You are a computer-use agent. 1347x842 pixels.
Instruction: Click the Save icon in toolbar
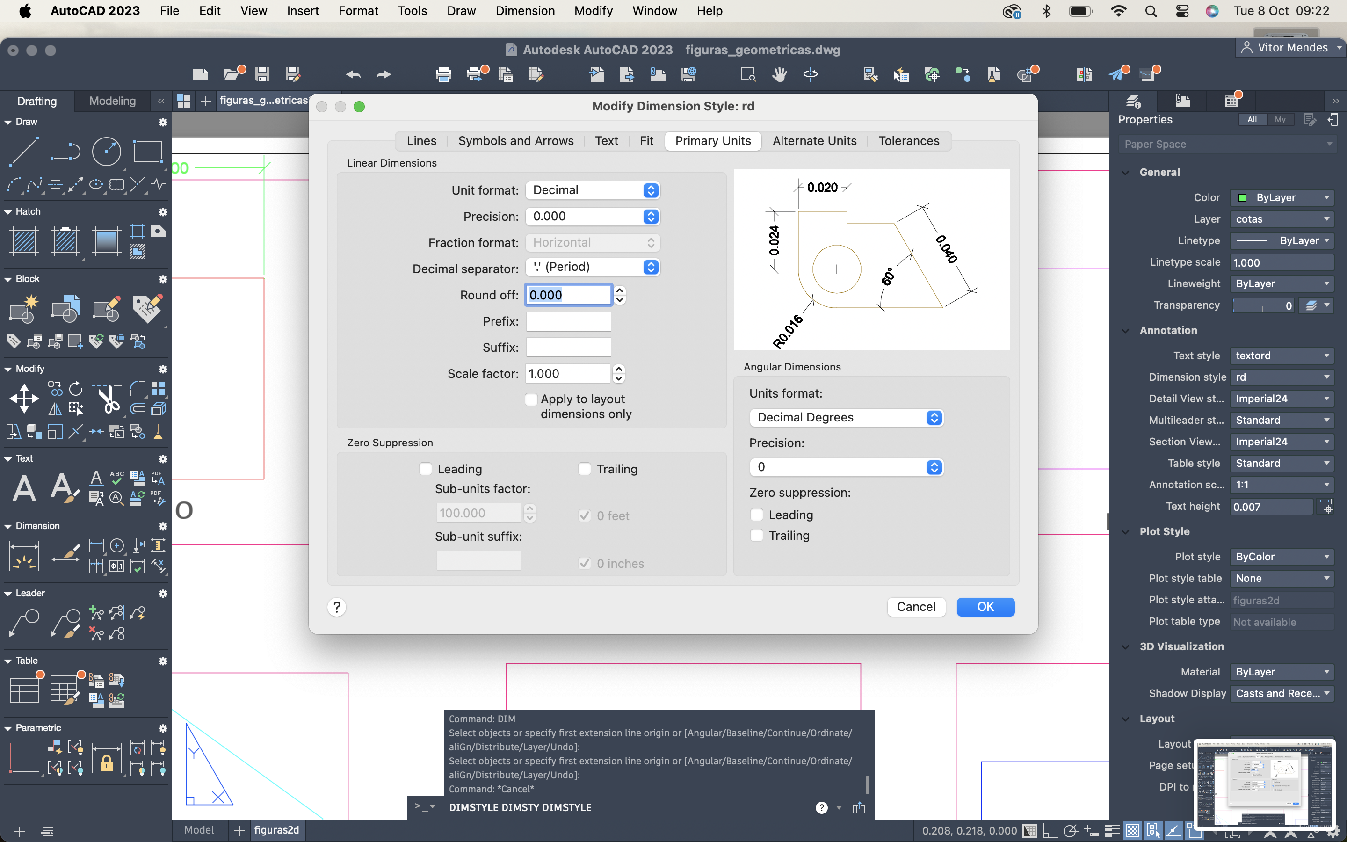click(x=262, y=74)
